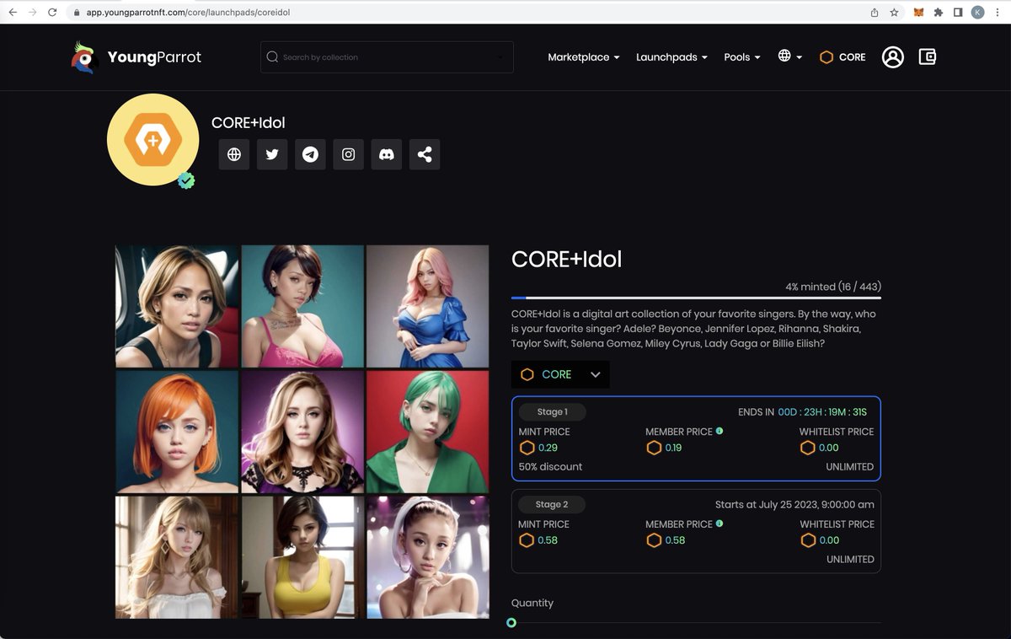
Task: Open the pink top dark-haired portrait
Action: [302, 306]
